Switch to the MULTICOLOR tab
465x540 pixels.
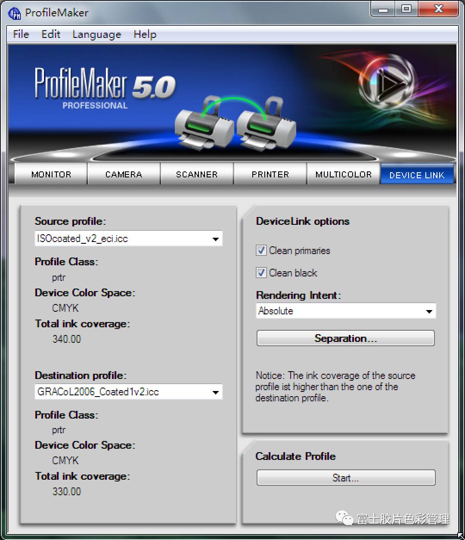(x=344, y=174)
